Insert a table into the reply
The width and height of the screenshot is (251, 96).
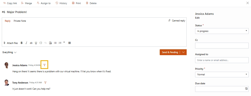tap(69, 43)
